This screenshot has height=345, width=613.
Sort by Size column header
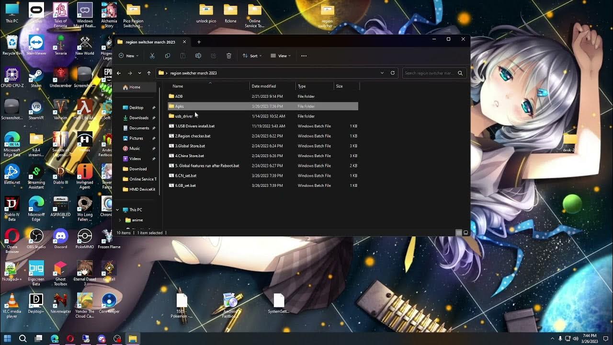click(347, 86)
